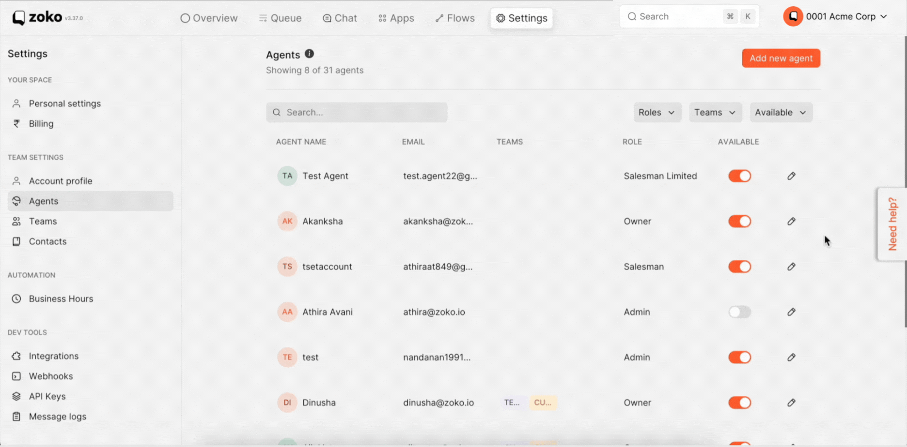Open the Queue tab
This screenshot has height=447, width=907.
click(280, 18)
